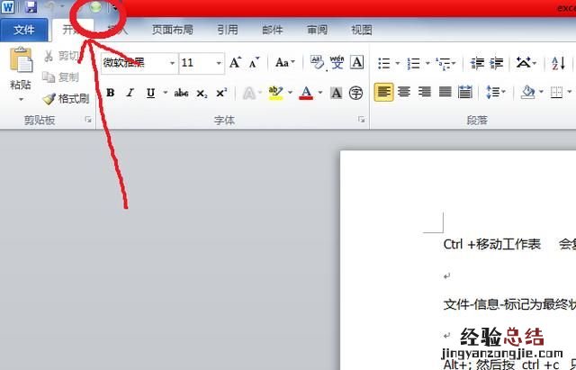
Task: Click the font size field showing 11
Action: pyautogui.click(x=197, y=63)
